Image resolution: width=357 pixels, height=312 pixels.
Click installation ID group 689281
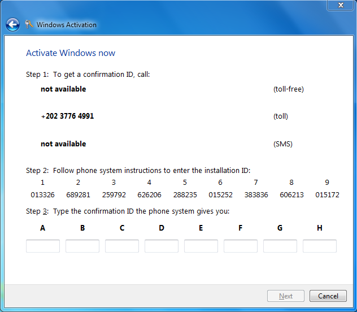tap(78, 195)
